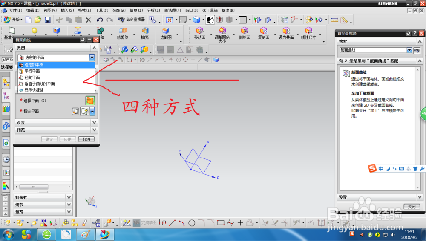
Task: Select the 设为共面 make coplanar tool
Action: coord(286,33)
